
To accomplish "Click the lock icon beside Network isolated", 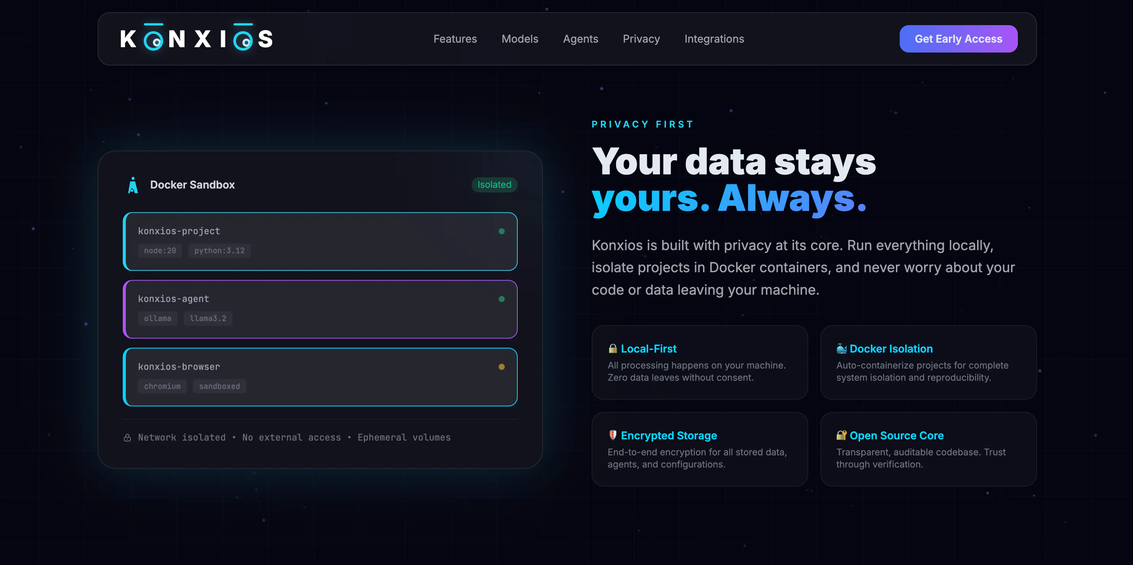I will point(127,437).
